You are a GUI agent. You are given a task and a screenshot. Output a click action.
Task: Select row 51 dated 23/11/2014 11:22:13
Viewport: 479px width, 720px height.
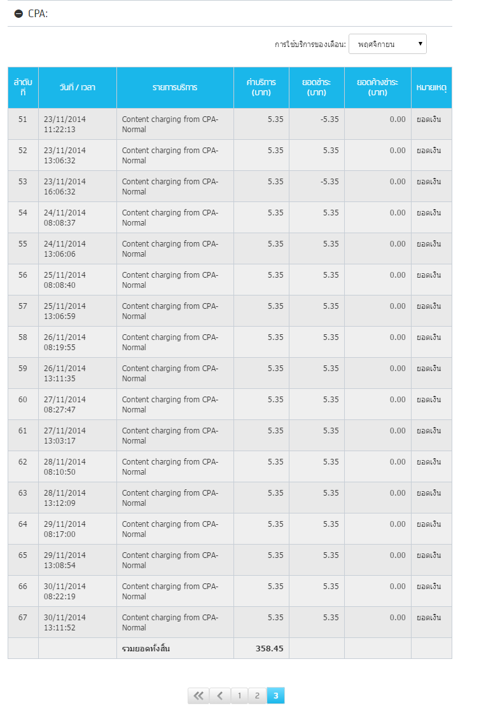point(230,124)
